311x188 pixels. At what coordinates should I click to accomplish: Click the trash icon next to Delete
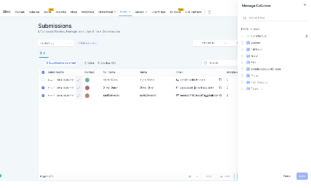pyautogui.click(x=85, y=63)
